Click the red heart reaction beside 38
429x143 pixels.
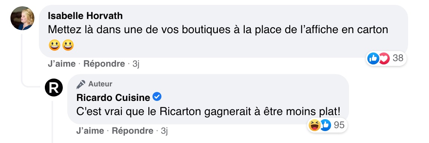pos(383,58)
